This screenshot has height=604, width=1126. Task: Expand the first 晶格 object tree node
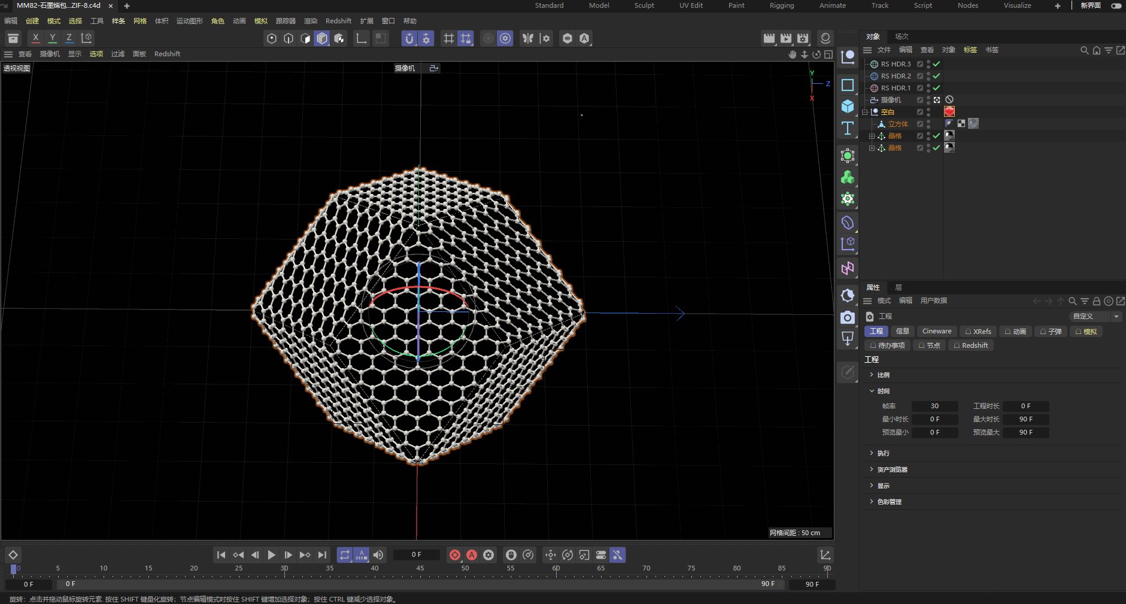pyautogui.click(x=872, y=136)
